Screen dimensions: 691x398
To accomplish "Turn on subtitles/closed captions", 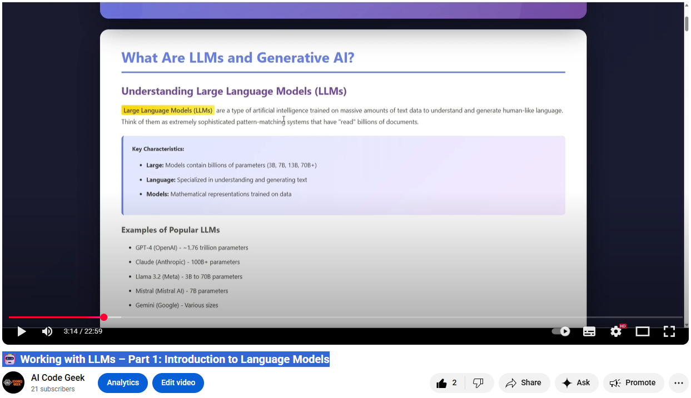I will 589,331.
